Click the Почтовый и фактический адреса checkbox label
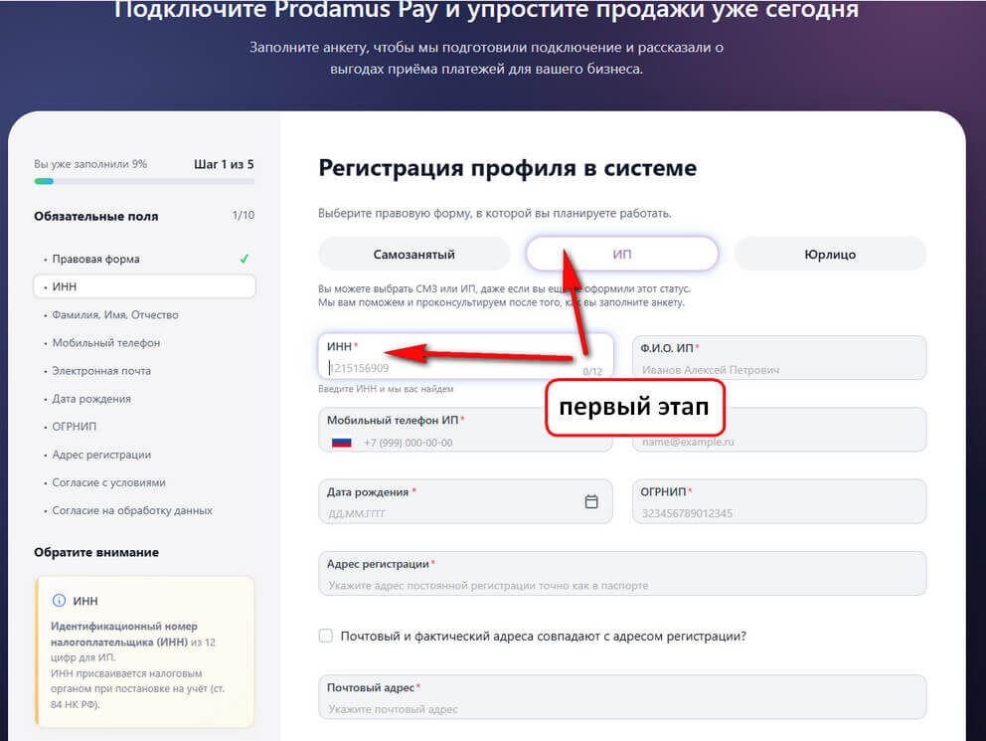This screenshot has width=986, height=741. point(544,636)
